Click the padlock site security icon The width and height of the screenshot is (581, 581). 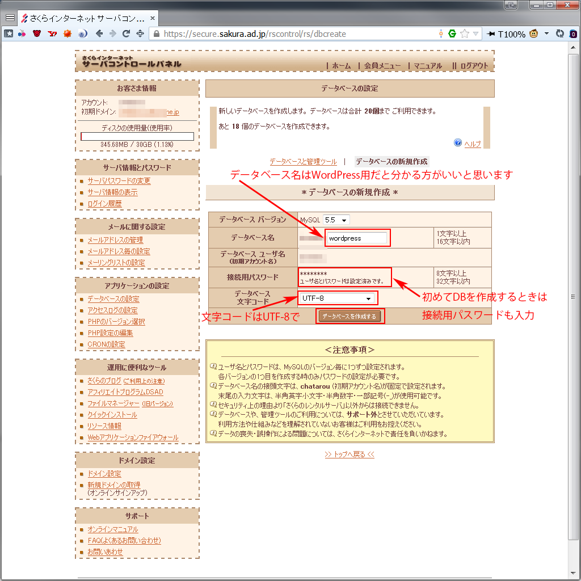pos(157,33)
